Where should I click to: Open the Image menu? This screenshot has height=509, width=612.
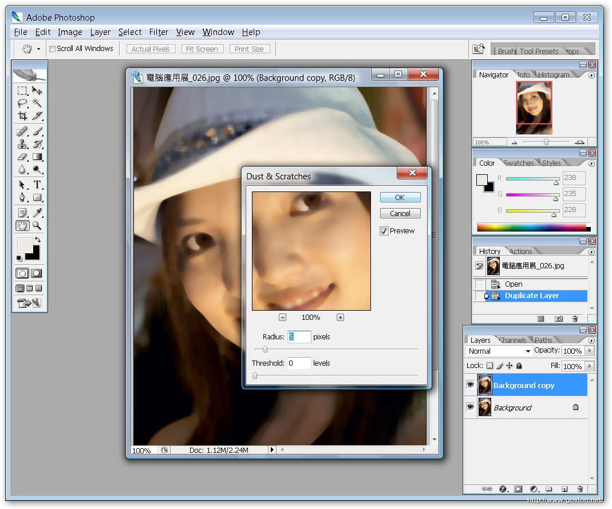click(x=70, y=32)
